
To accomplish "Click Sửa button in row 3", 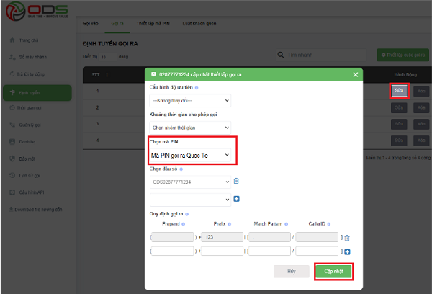I will (399, 125).
